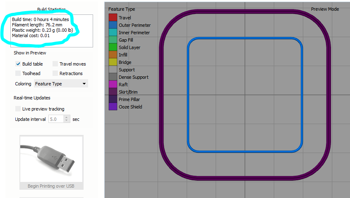The image size is (350, 198).
Task: Click the Bridge yellow swatch
Action: (113, 62)
